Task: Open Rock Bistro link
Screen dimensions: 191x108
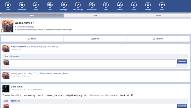Action: (x=16, y=96)
